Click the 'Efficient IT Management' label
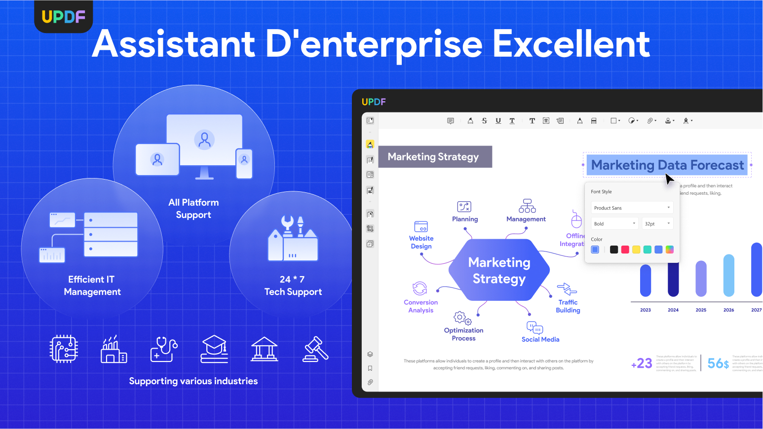Image resolution: width=763 pixels, height=429 pixels. pyautogui.click(x=92, y=286)
